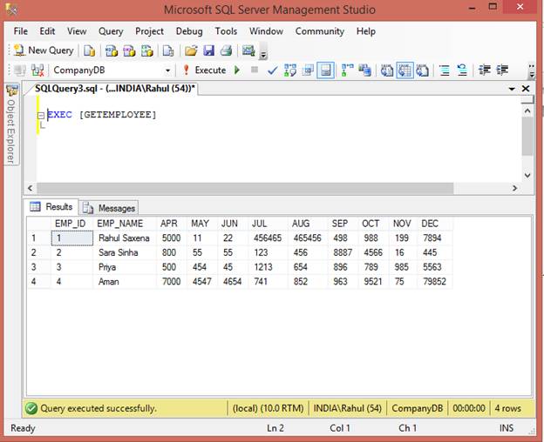Click the JUL value 456465 cell

268,238
